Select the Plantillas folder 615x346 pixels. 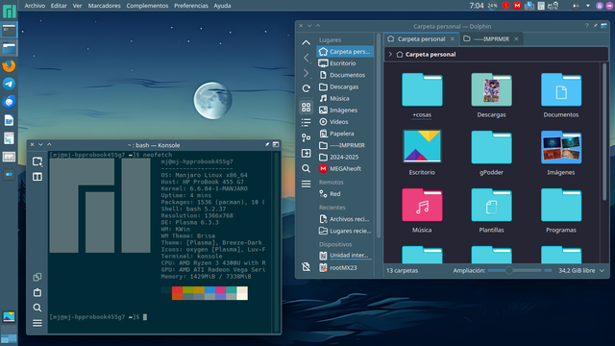coord(491,210)
